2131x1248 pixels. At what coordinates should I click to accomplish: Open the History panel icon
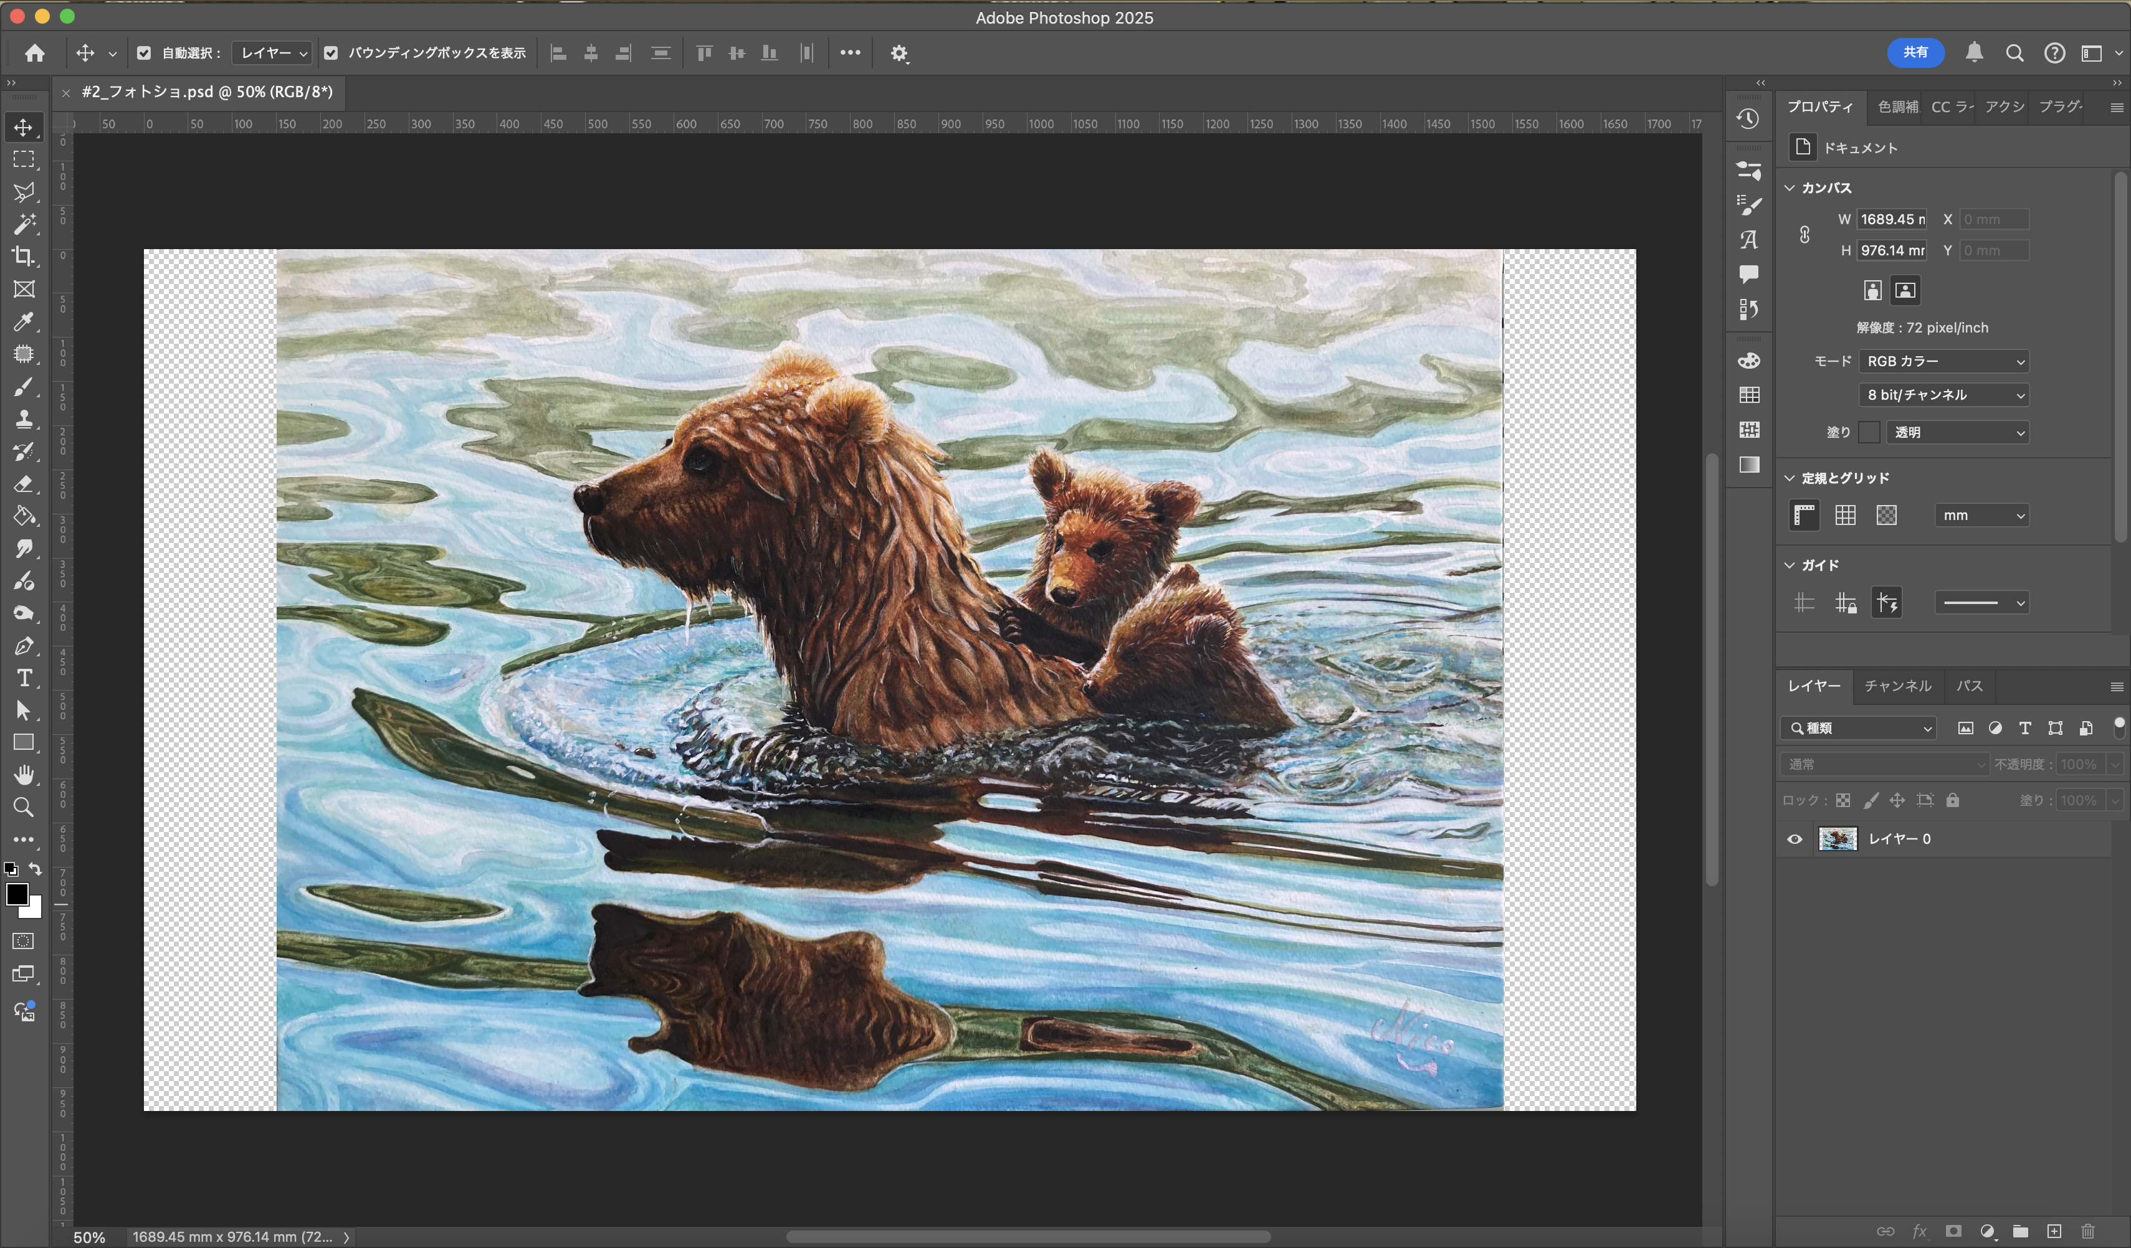[1749, 119]
